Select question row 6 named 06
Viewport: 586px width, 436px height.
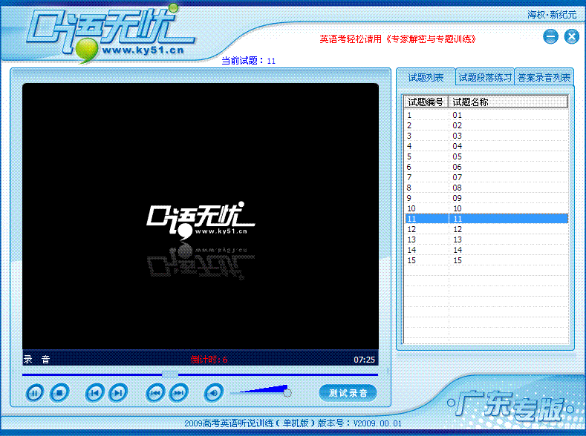486,167
